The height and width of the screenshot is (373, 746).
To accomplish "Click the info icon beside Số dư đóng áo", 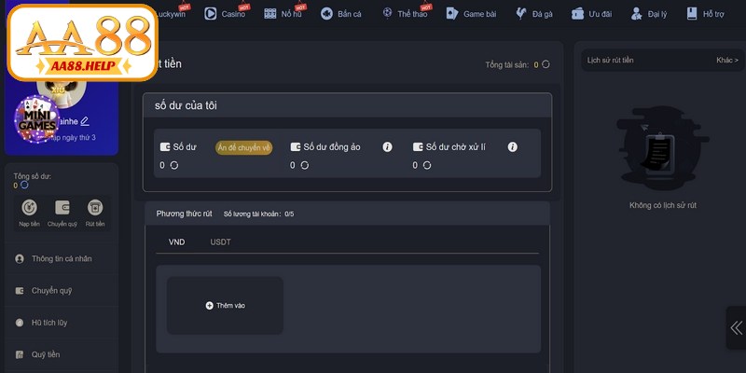I will [x=387, y=147].
